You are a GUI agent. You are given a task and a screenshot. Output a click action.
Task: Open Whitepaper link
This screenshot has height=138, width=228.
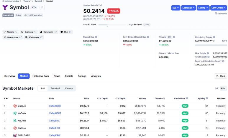click(34, 37)
